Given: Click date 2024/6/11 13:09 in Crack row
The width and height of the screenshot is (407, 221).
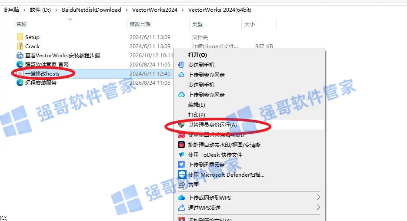Looking at the screenshot, I should (150, 46).
